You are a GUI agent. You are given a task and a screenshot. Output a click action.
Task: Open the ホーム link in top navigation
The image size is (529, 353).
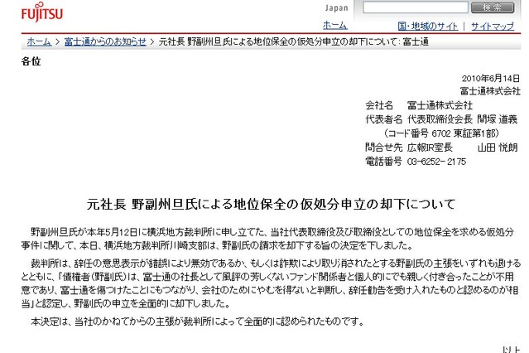pyautogui.click(x=334, y=26)
